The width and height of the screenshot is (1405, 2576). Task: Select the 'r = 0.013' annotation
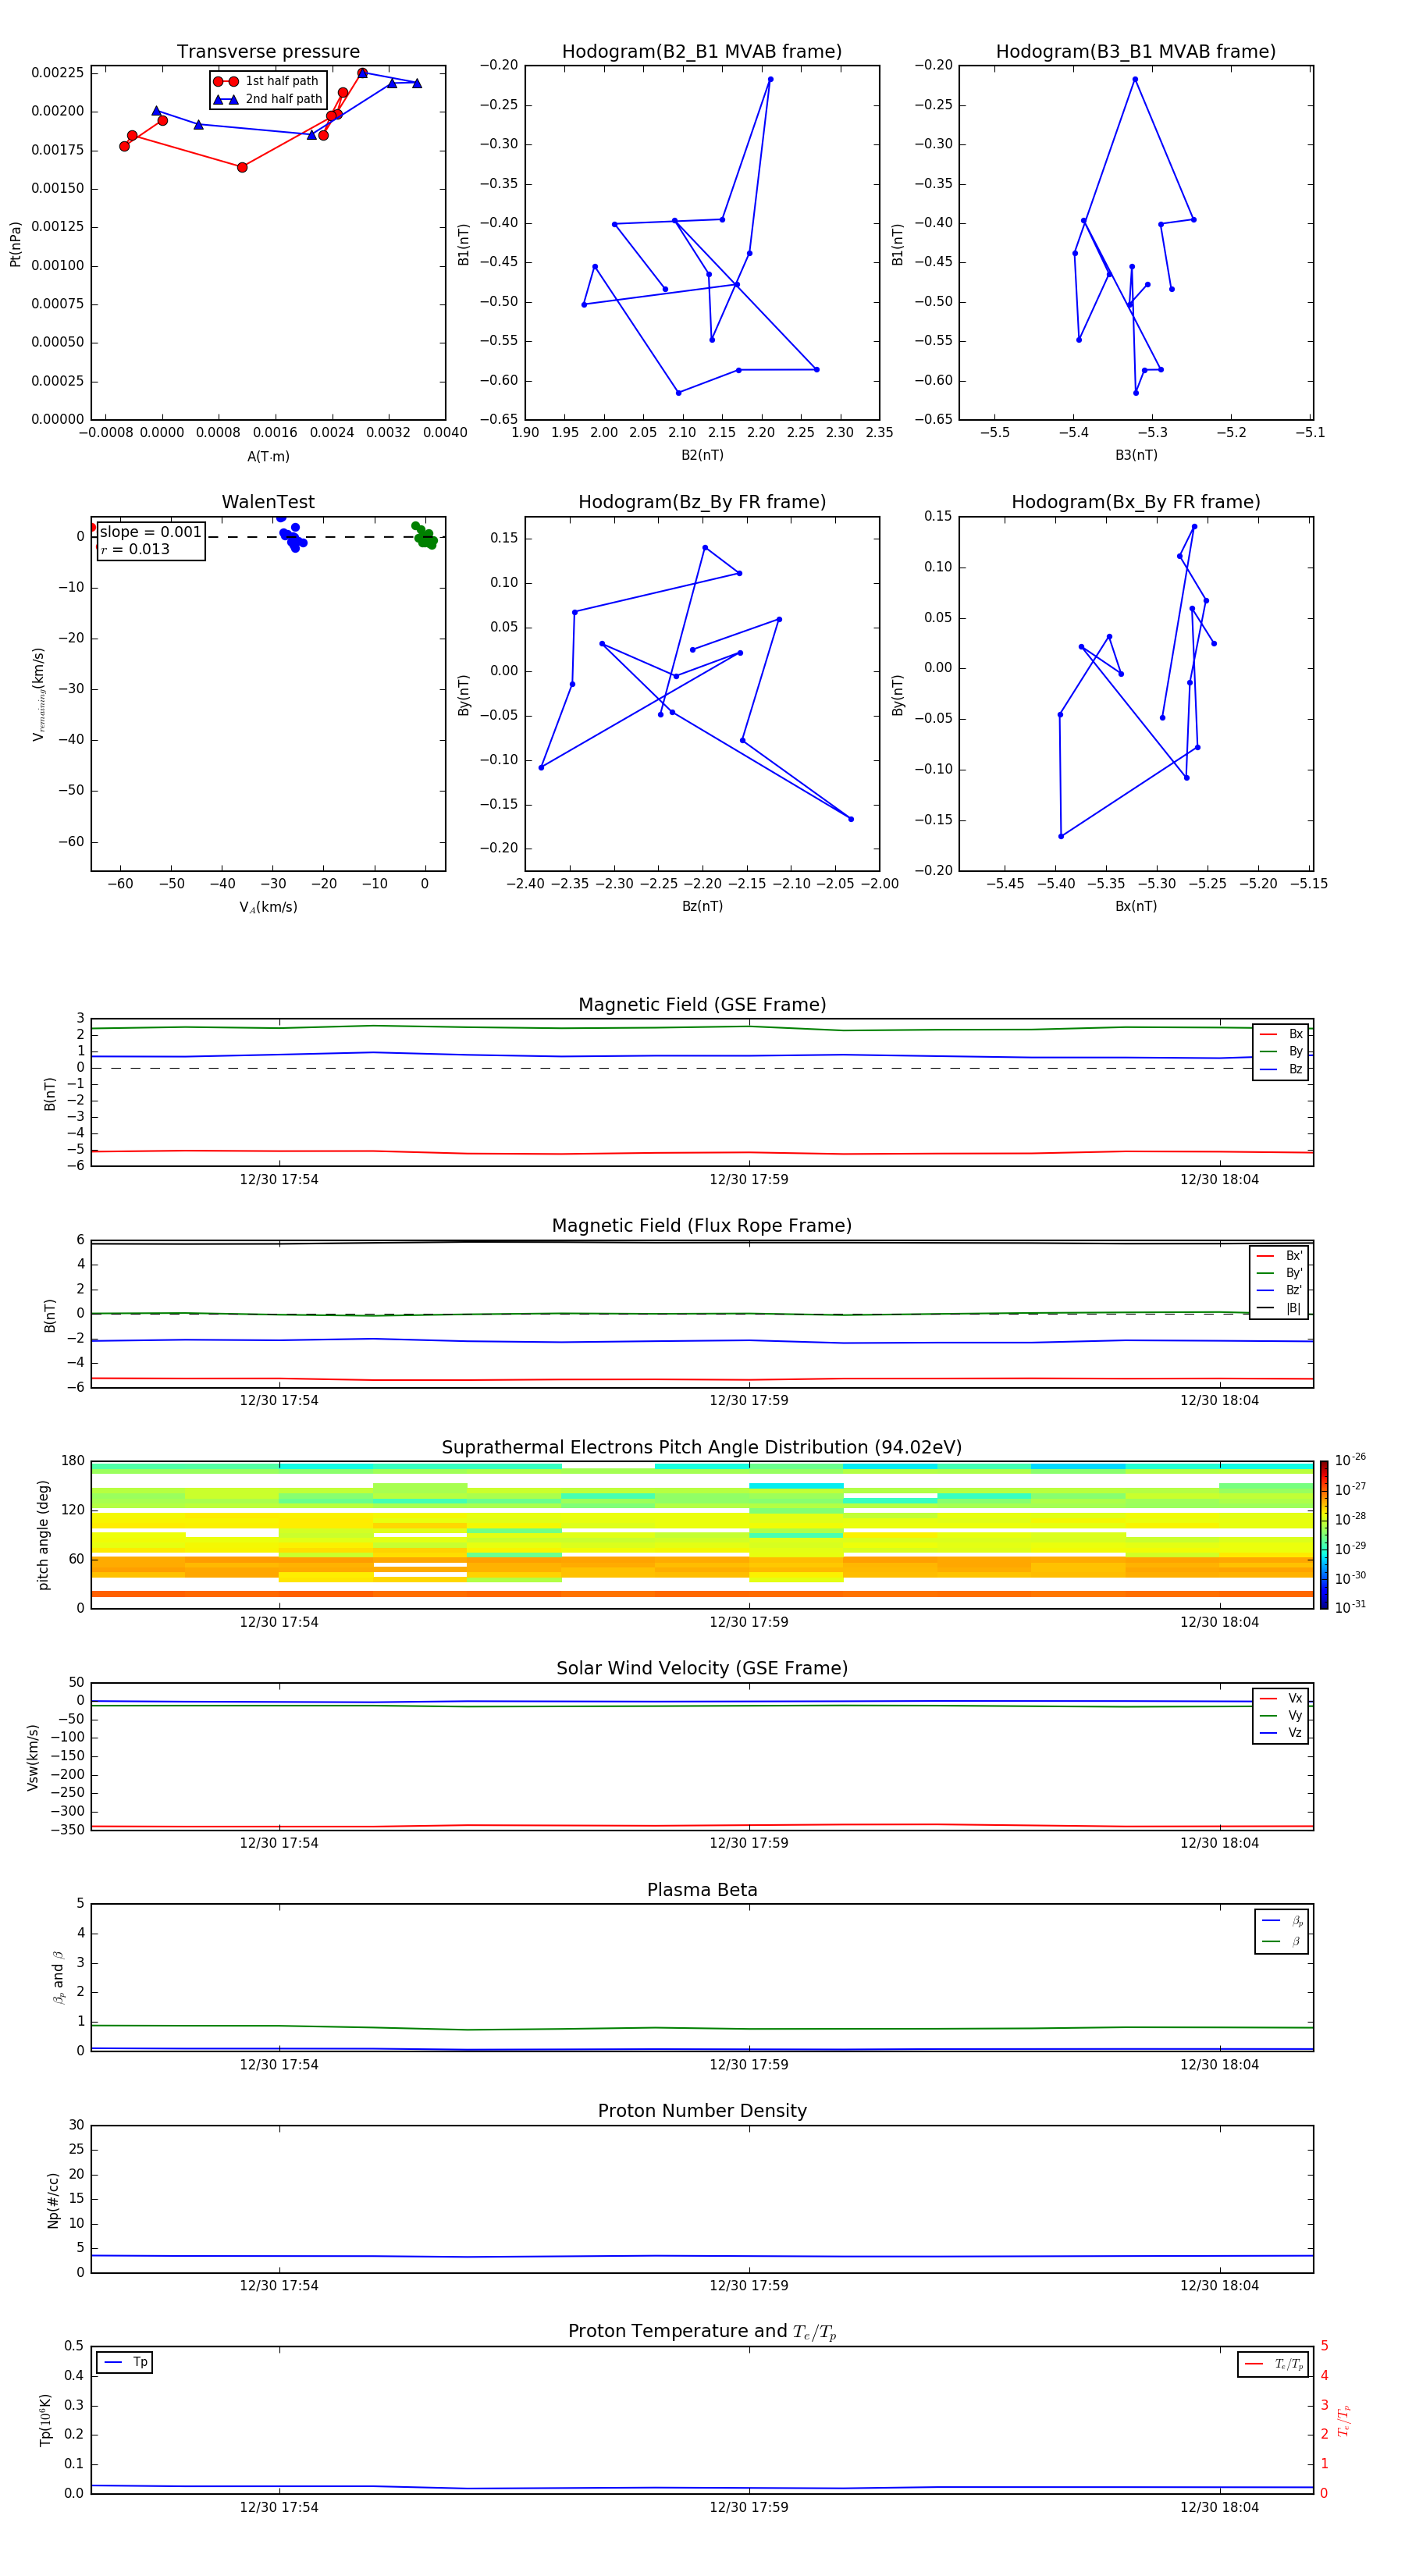(135, 549)
